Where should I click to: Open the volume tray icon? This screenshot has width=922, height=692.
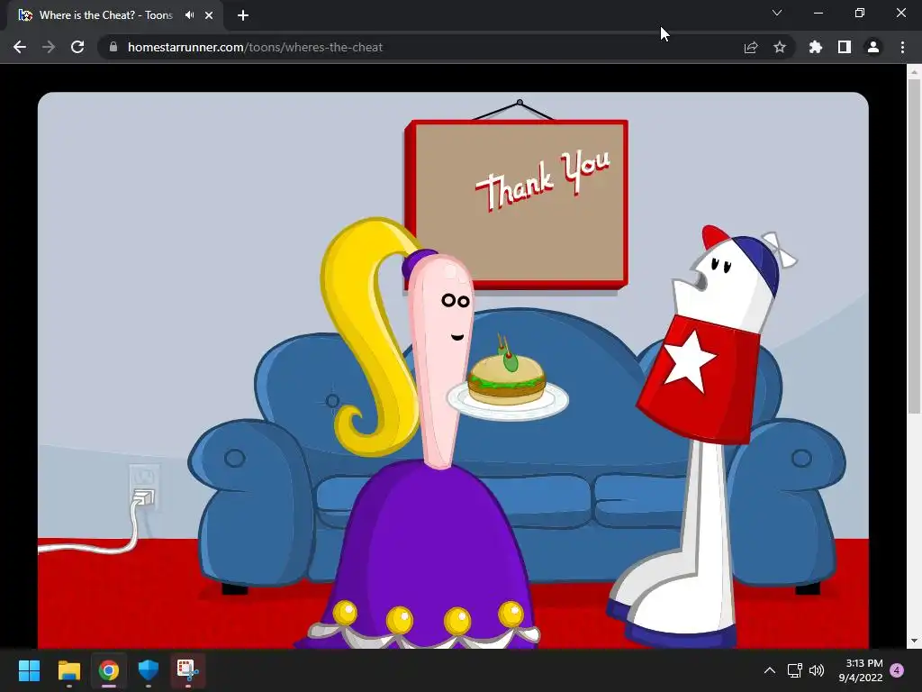817,670
